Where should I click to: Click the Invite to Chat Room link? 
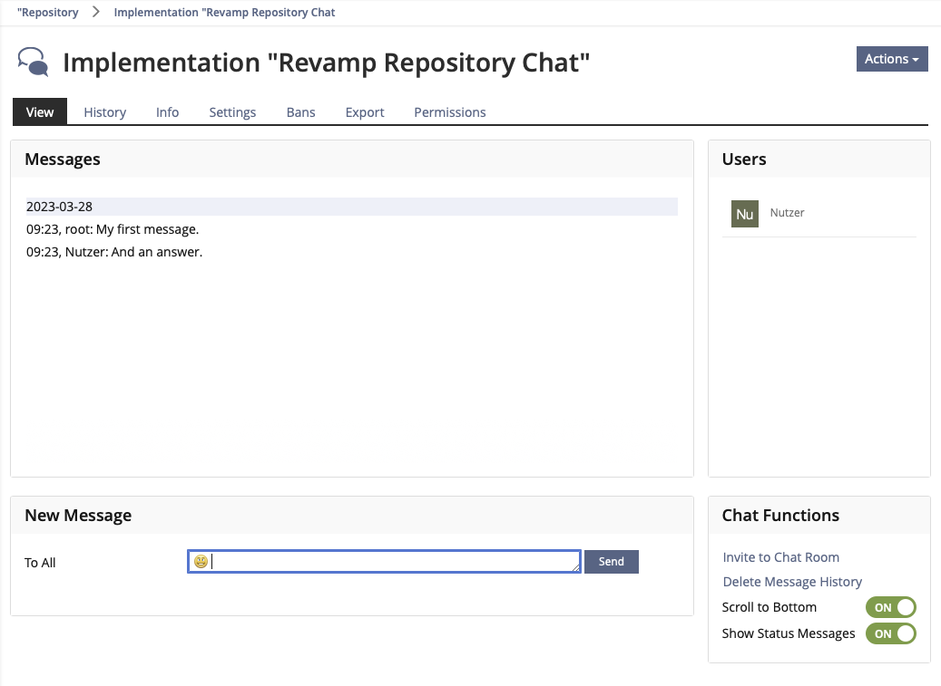tap(780, 557)
